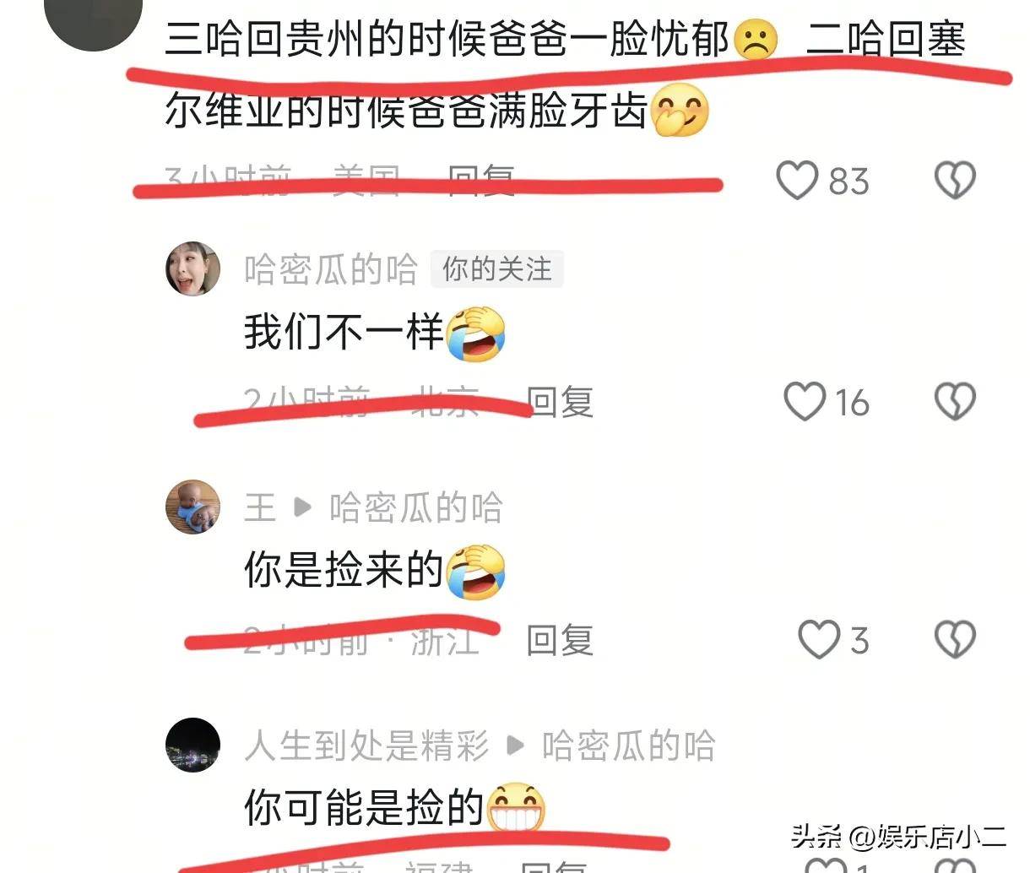
Task: Open username 人生到处是精彩
Action: (x=366, y=746)
